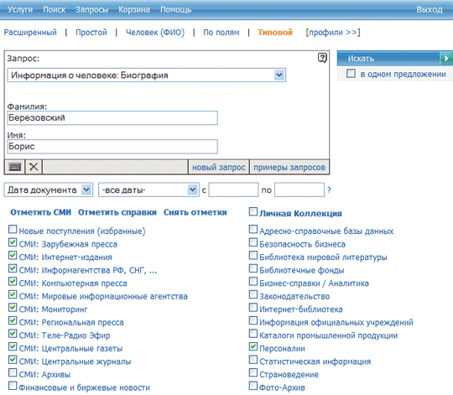This screenshot has height=395, width=453.
Task: Open the query type dropdown 'Информация о человеке'
Action: pyautogui.click(x=147, y=75)
